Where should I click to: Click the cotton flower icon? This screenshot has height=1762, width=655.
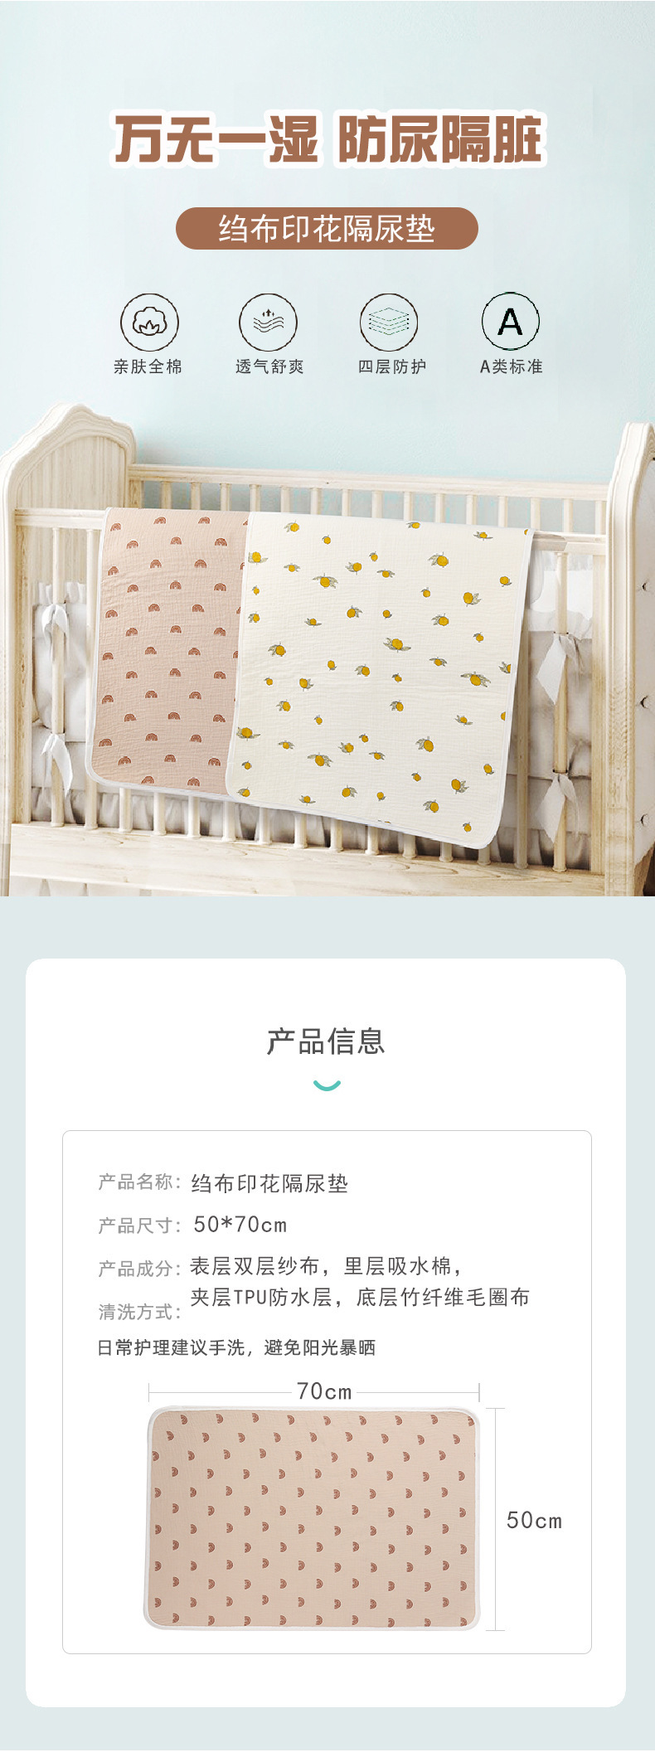149,322
